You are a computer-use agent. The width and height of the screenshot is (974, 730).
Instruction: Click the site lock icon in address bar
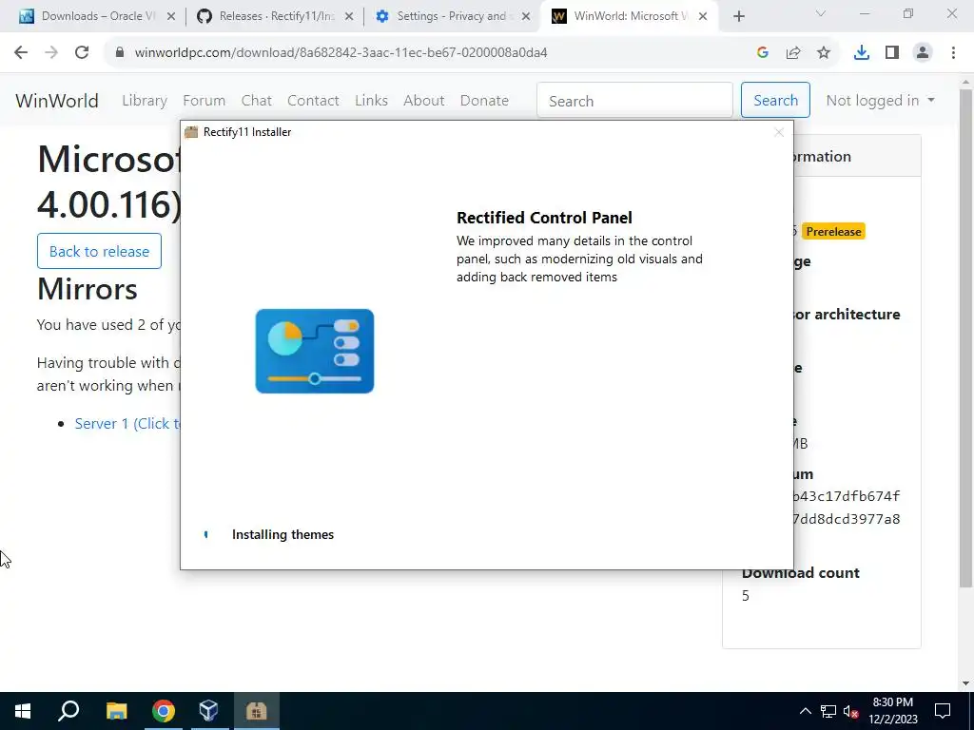(120, 53)
